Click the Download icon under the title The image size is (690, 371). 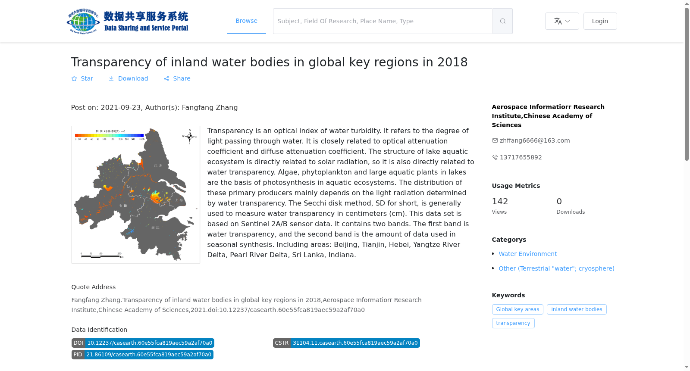click(x=111, y=78)
